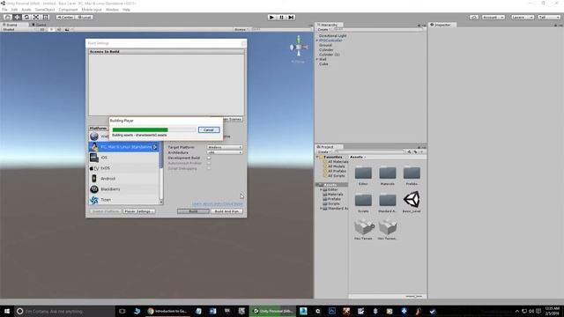Open the Gizmos dropdown

pyautogui.click(x=241, y=29)
